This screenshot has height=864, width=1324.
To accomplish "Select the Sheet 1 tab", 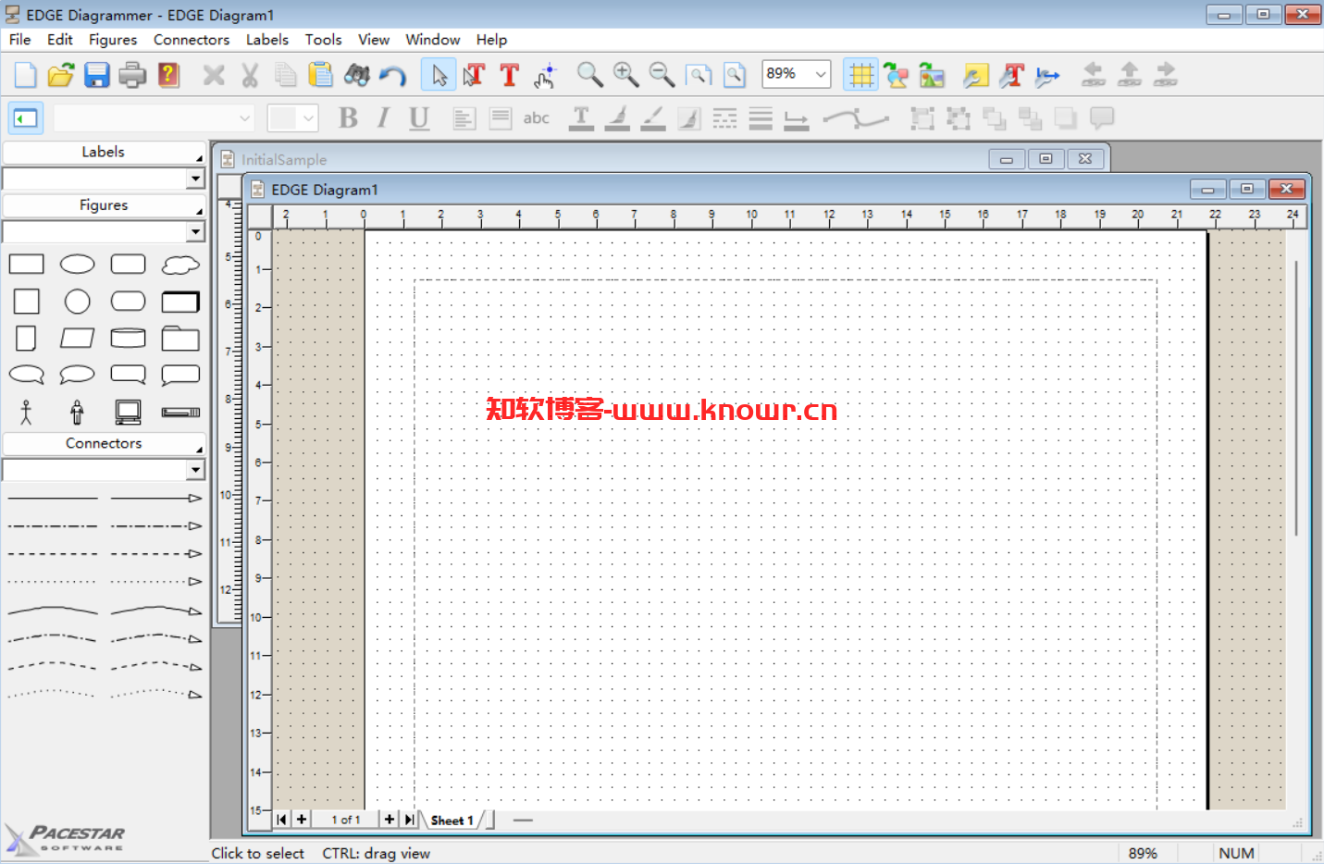I will point(452,821).
